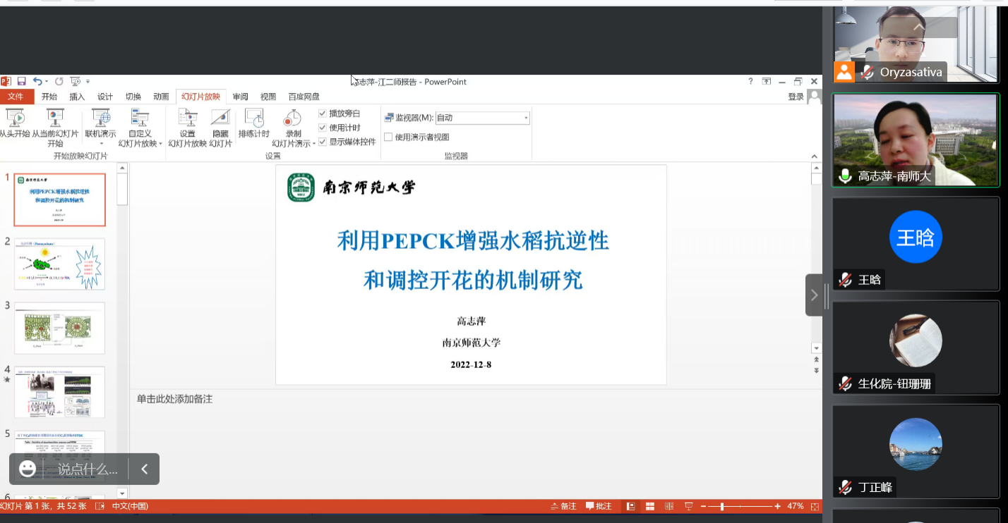Click the Sign in (登录) link
The height and width of the screenshot is (523, 1008).
point(796,97)
